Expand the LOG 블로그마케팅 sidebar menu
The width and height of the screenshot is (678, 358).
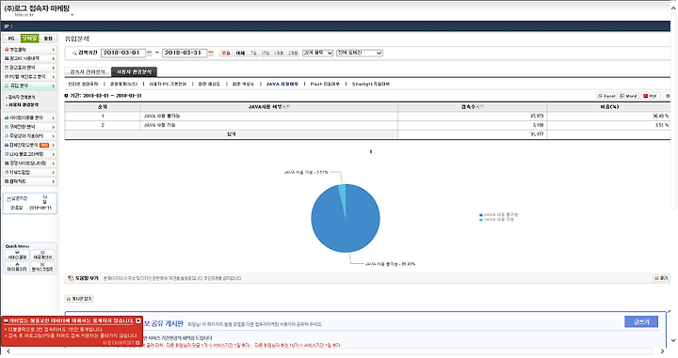29,154
